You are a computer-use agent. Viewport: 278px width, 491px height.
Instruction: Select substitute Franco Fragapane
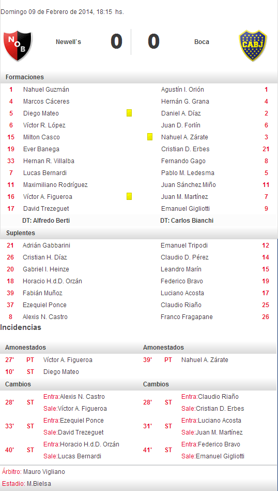coord(187,317)
